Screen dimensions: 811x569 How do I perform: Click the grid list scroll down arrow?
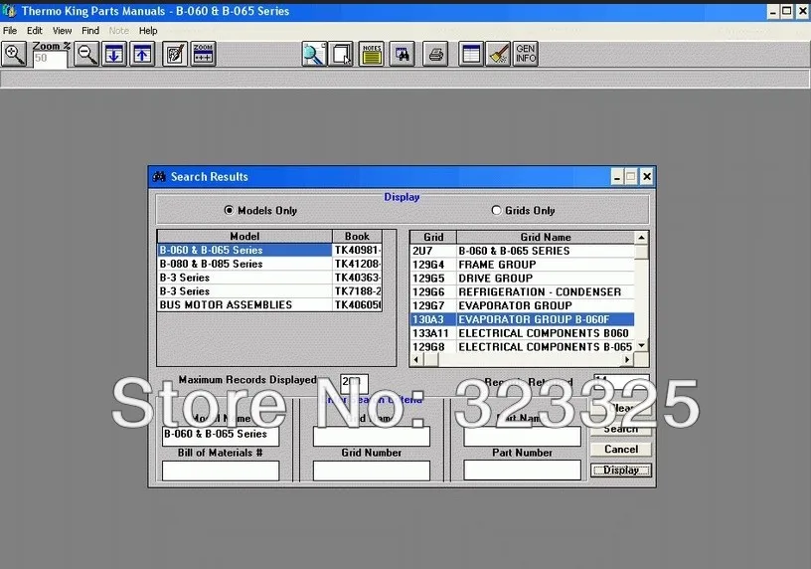[x=641, y=346]
